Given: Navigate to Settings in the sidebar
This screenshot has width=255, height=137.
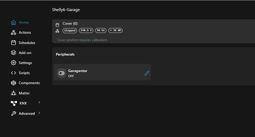Looking at the screenshot, I should coord(25,63).
